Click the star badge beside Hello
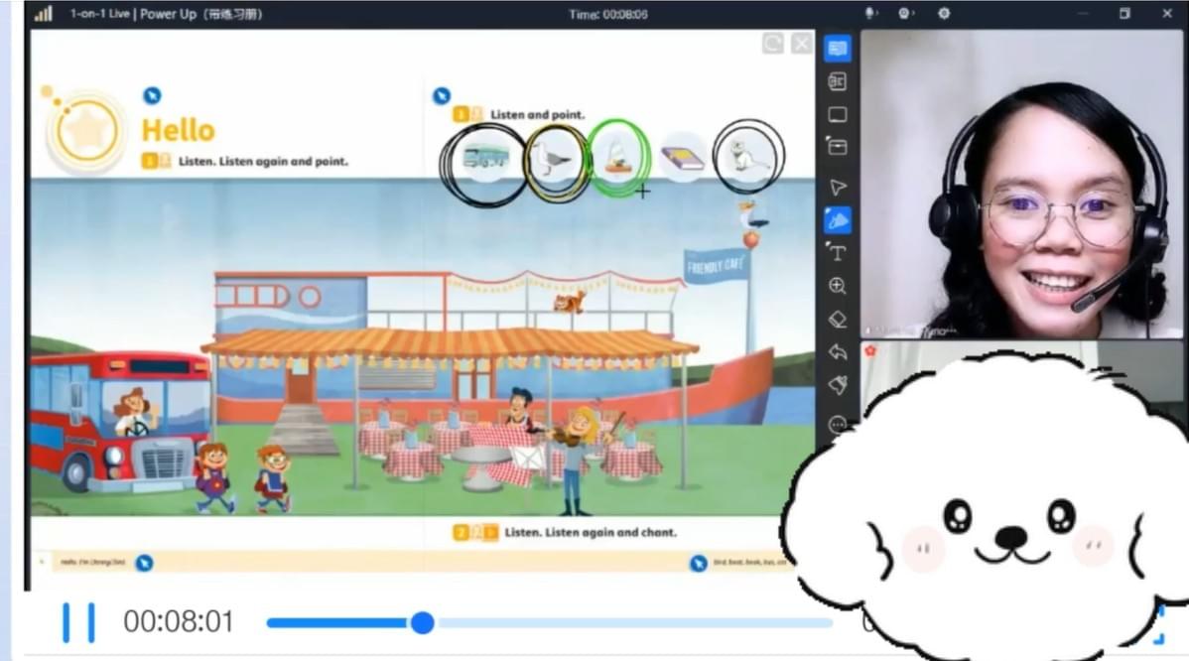Viewport: 1189px width, 661px height. [x=85, y=130]
